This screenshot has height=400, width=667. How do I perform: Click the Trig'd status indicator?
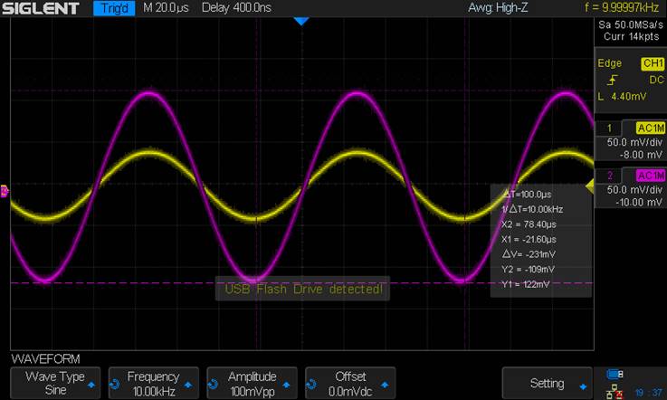click(114, 8)
